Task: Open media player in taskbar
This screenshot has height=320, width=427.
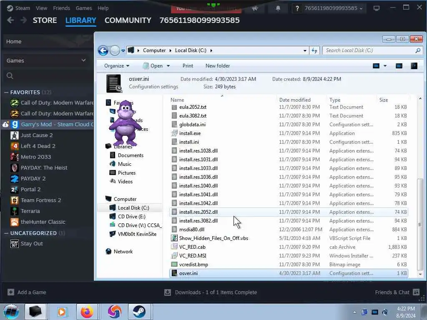Action: click(x=62, y=312)
